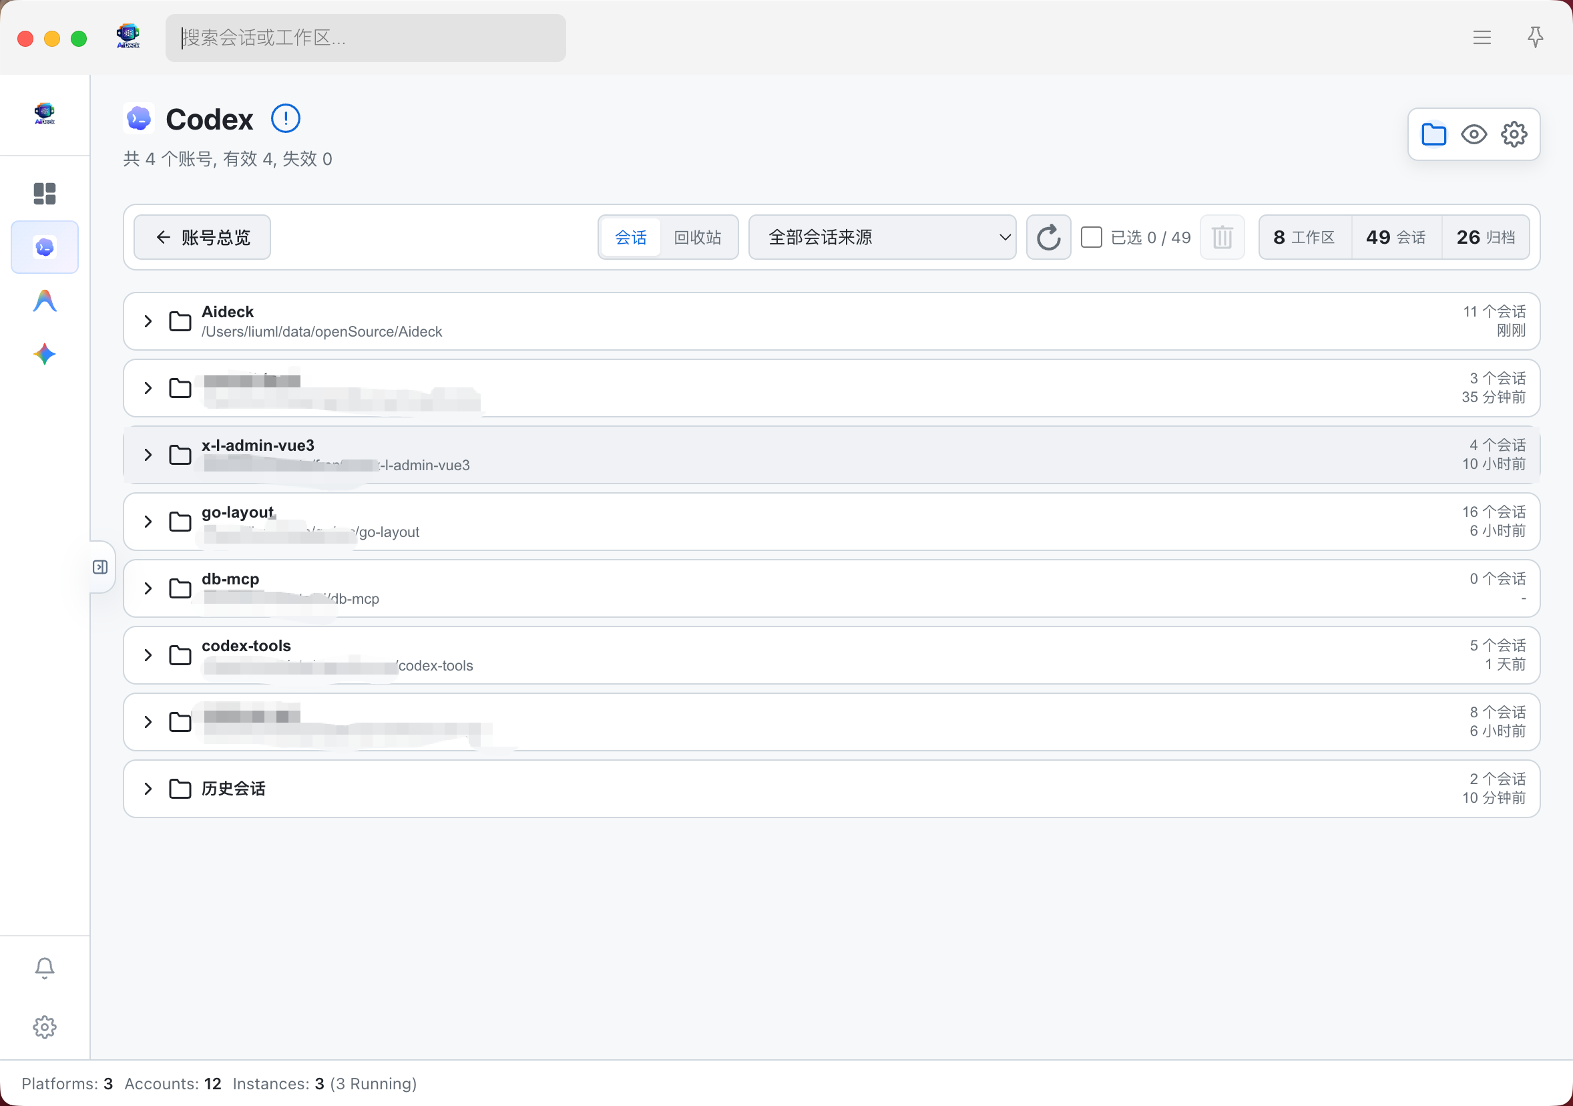Expand the x-l-admin-vue3 workspace
Image resolution: width=1573 pixels, height=1106 pixels.
148,455
